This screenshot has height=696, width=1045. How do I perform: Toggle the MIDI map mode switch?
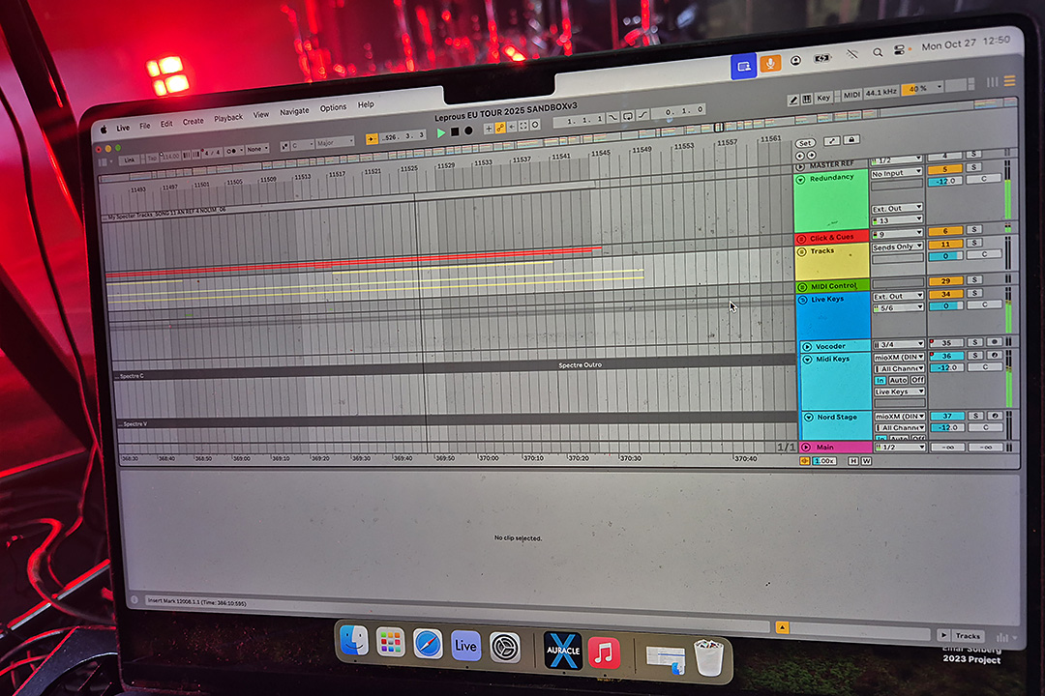(851, 98)
